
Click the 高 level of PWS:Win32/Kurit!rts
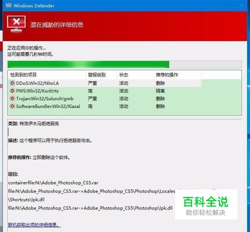pos(90,91)
